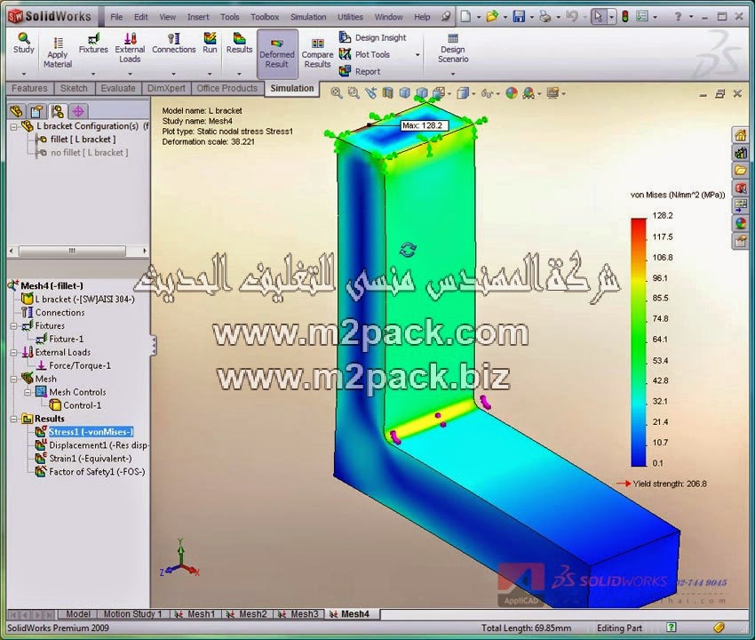Open the DimXpertManager tab icon
The image size is (755, 640).
pyautogui.click(x=78, y=112)
